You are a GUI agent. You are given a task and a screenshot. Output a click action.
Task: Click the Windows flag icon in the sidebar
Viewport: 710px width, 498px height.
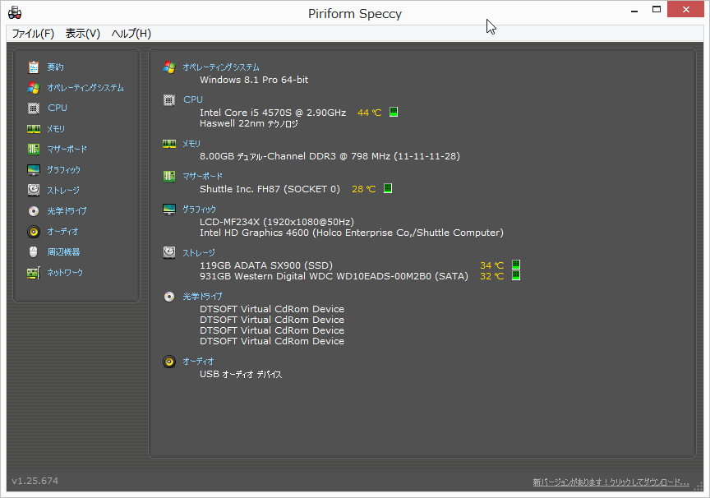[x=34, y=87]
